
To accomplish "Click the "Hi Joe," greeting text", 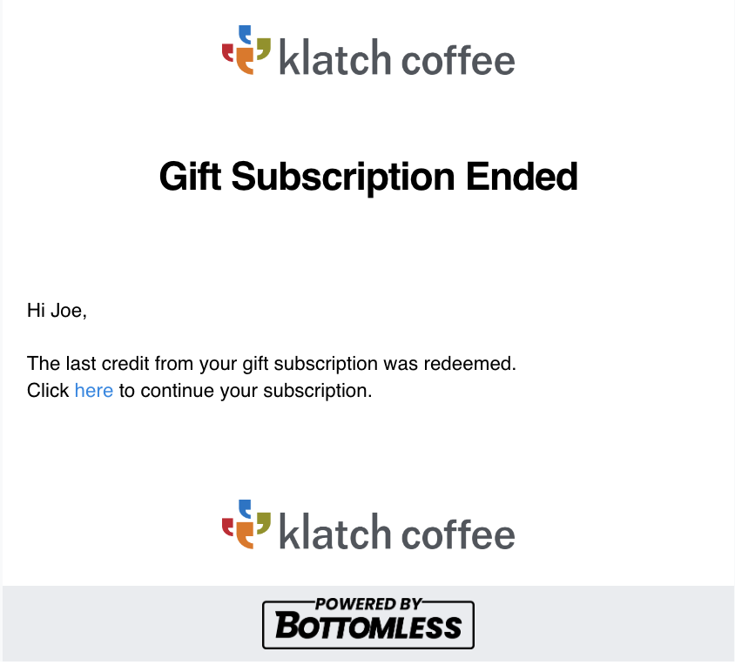I will pos(57,310).
